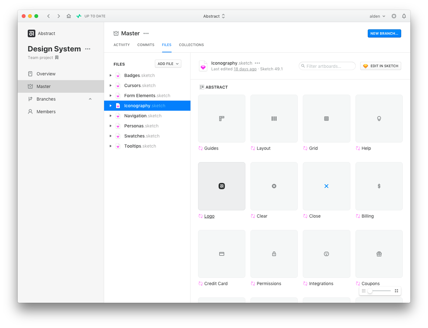Click the Filter artboards search field
The height and width of the screenshot is (328, 428).
tap(327, 66)
